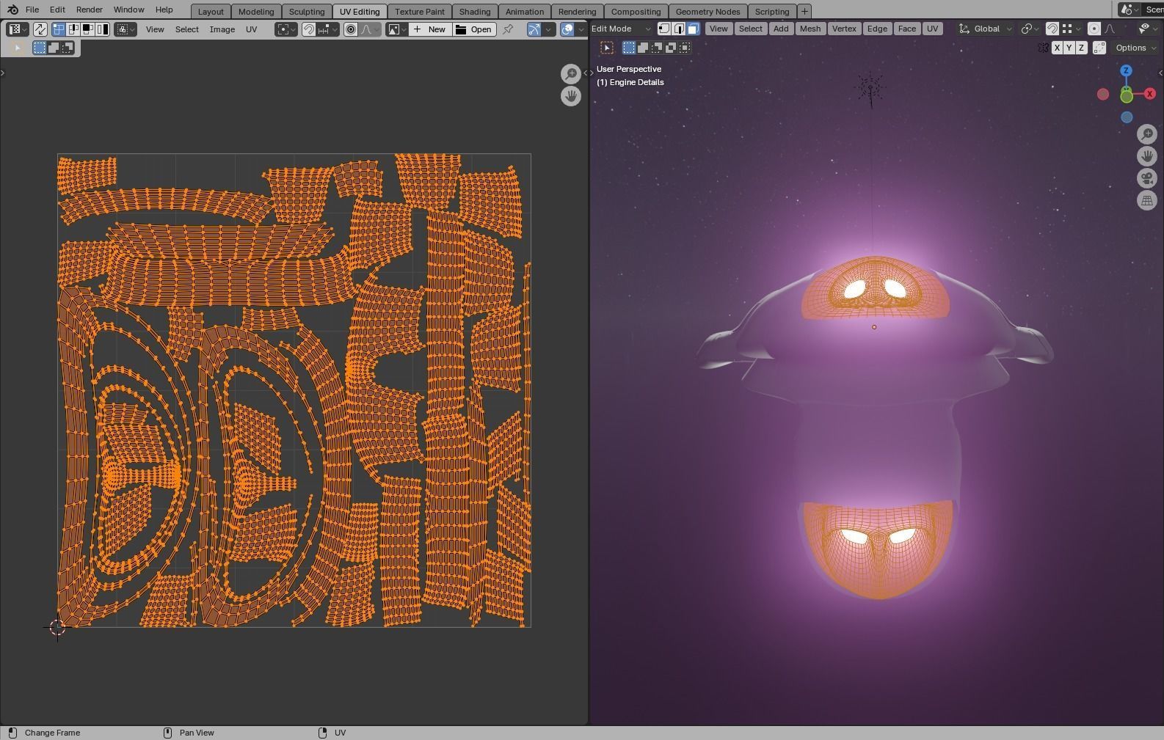Click the Z axis on navigation gizmo
The image size is (1164, 740).
[1126, 70]
